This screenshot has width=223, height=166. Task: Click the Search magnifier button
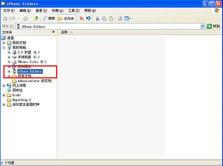(x=49, y=19)
